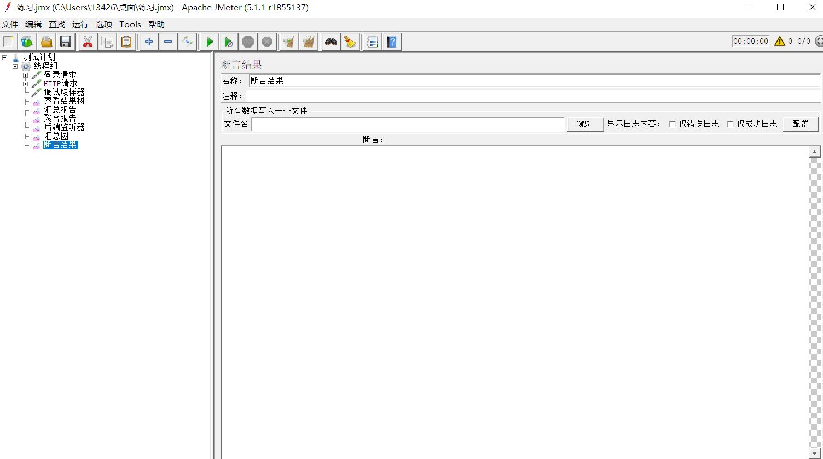Screen dimensions: 823x459
Task: Save the test plan with floppy icon
Action: 66,42
